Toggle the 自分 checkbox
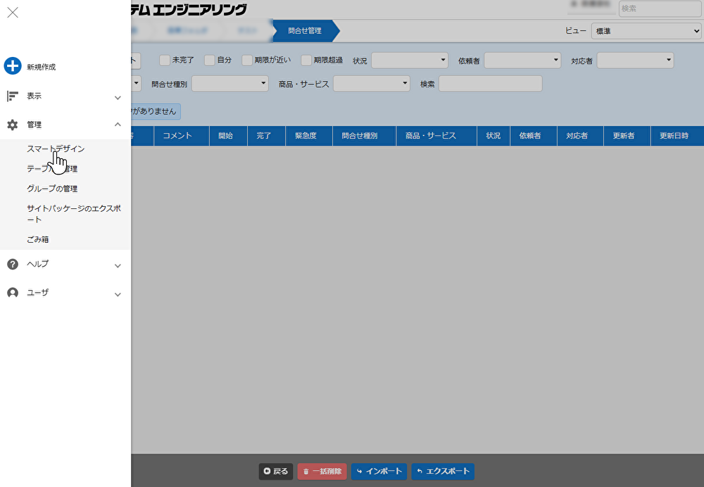This screenshot has height=487, width=704. coord(210,61)
